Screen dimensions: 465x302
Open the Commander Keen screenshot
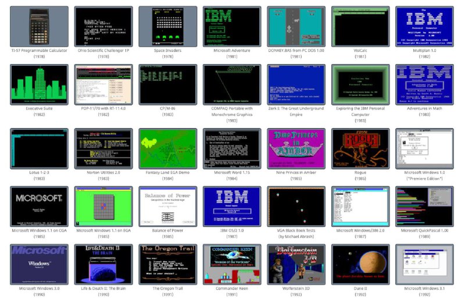(232, 264)
